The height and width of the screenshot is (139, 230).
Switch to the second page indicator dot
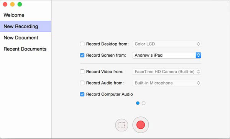coord(144,103)
